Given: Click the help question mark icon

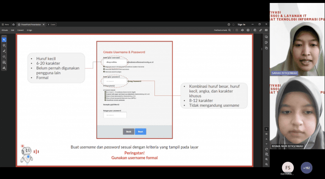Looking at the screenshot, I should (x=229, y=24).
